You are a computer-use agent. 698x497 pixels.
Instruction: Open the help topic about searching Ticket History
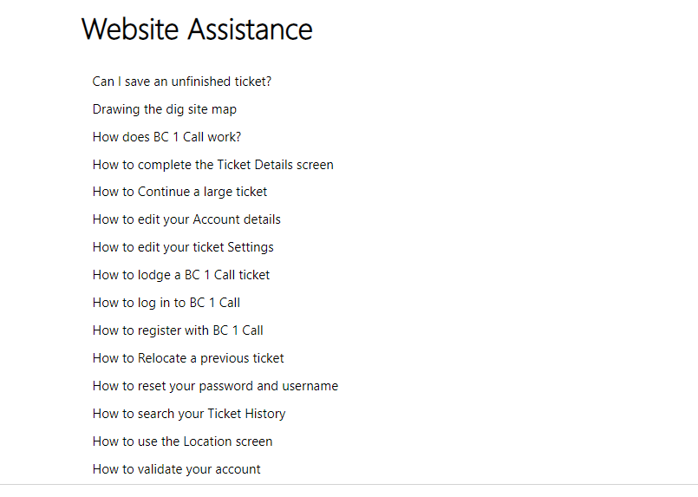[x=189, y=414]
